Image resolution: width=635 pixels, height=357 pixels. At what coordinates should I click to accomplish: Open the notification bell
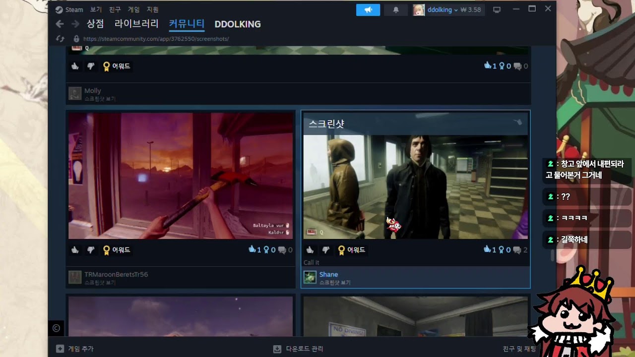pyautogui.click(x=396, y=10)
